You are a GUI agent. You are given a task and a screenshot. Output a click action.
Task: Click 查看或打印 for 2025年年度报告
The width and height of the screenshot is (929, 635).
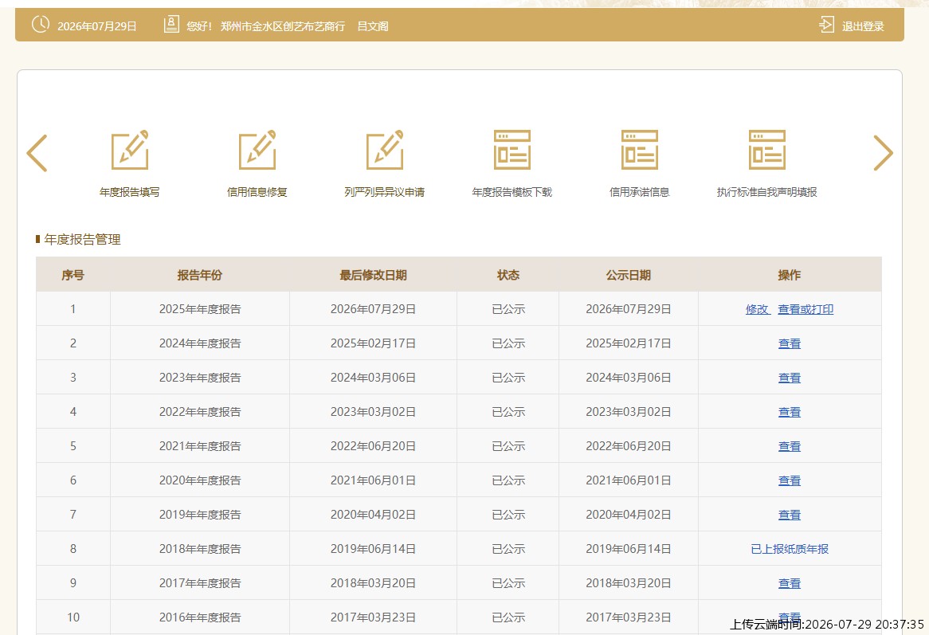(x=806, y=309)
